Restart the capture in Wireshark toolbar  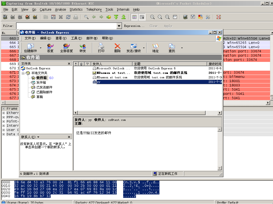35,17
